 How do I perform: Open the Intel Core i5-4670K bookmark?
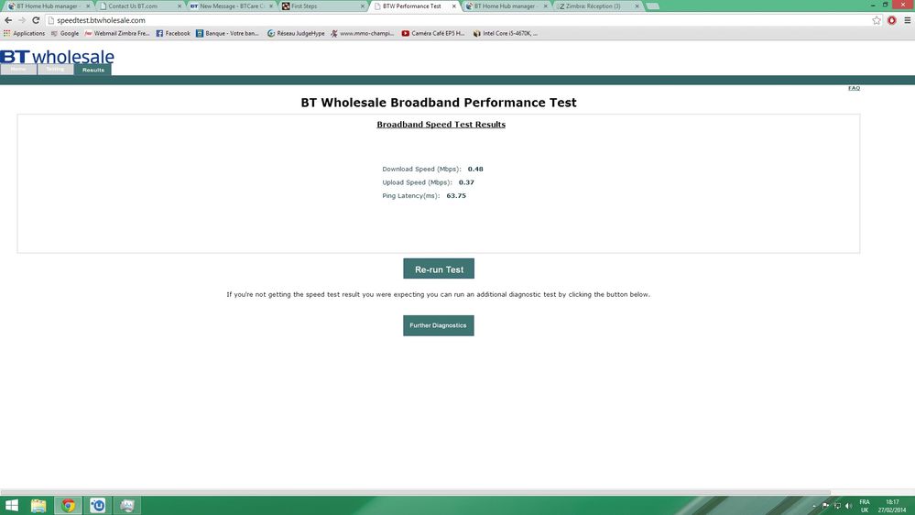pos(506,33)
